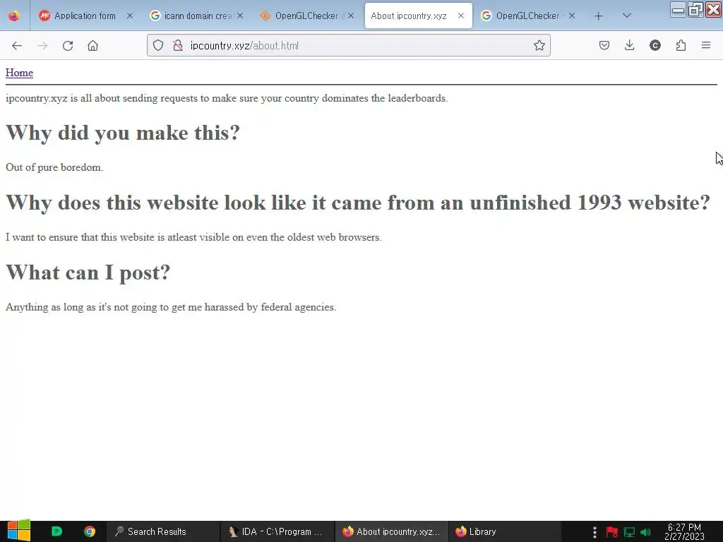The image size is (723, 542).
Task: Switch to About ipcountry.xyz taskbar button
Action: pyautogui.click(x=391, y=531)
